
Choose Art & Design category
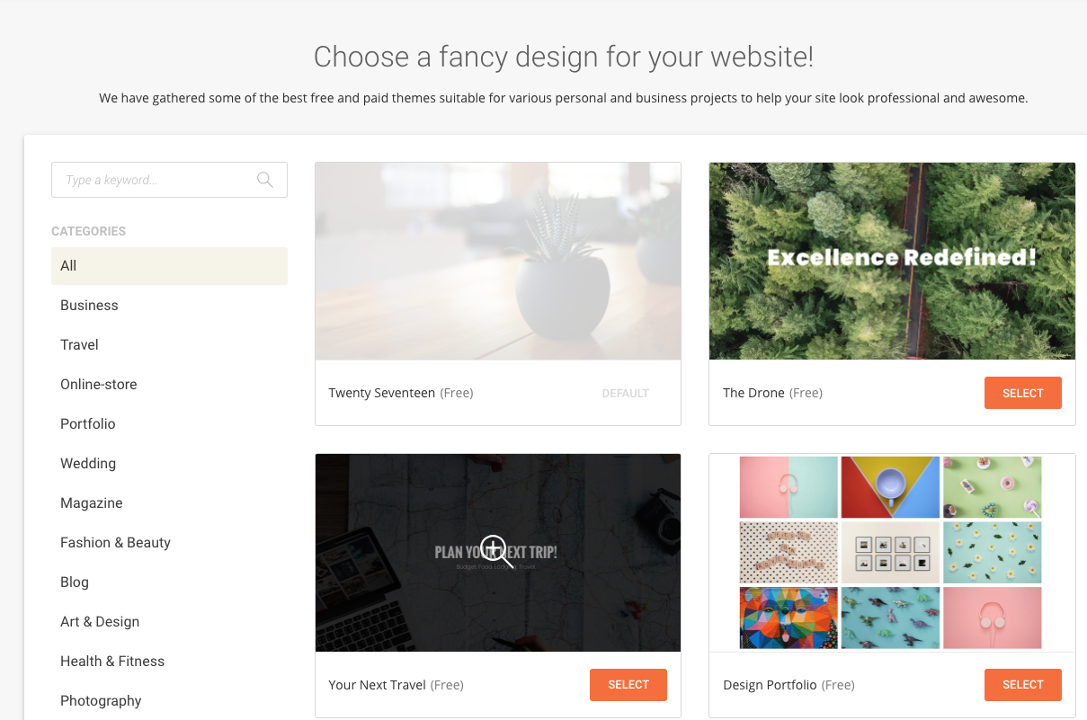100,622
